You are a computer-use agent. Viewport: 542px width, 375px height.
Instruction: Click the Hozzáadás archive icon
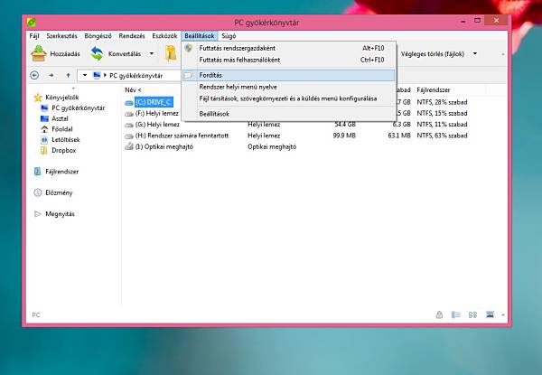click(38, 54)
